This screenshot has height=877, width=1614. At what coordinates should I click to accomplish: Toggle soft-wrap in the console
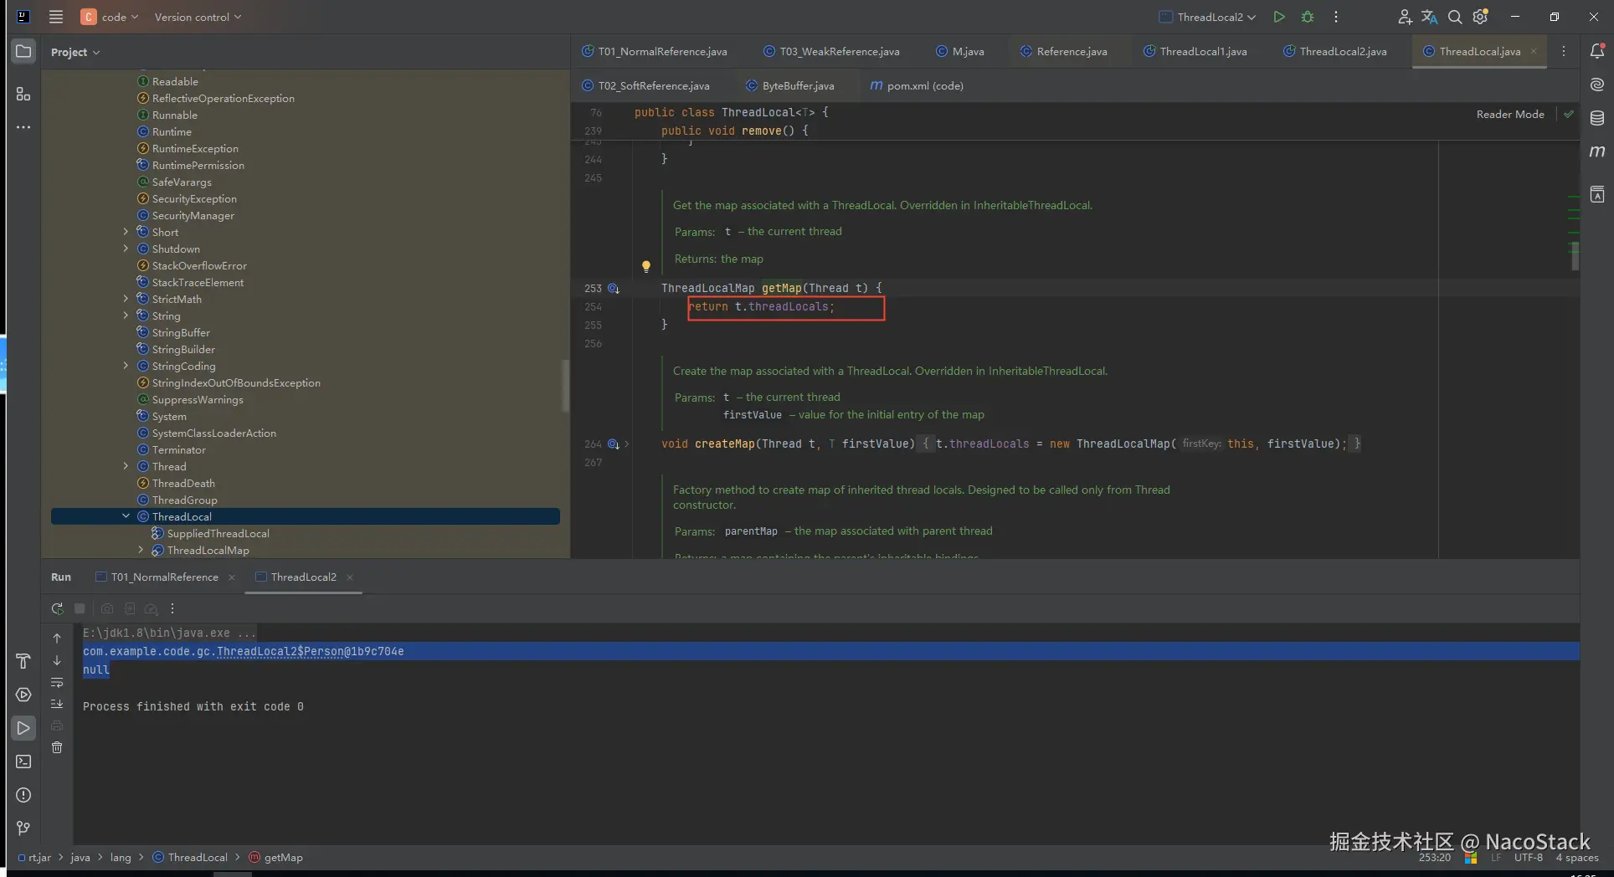[x=57, y=682]
